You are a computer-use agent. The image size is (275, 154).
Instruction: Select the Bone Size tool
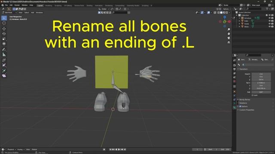[4, 65]
